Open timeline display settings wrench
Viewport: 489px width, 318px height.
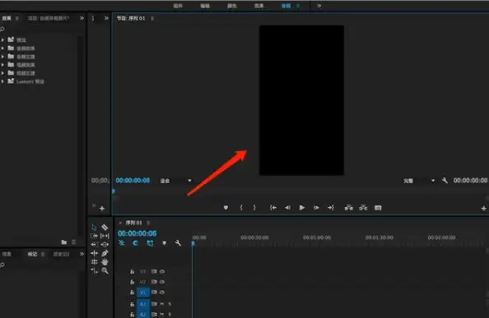(x=178, y=243)
